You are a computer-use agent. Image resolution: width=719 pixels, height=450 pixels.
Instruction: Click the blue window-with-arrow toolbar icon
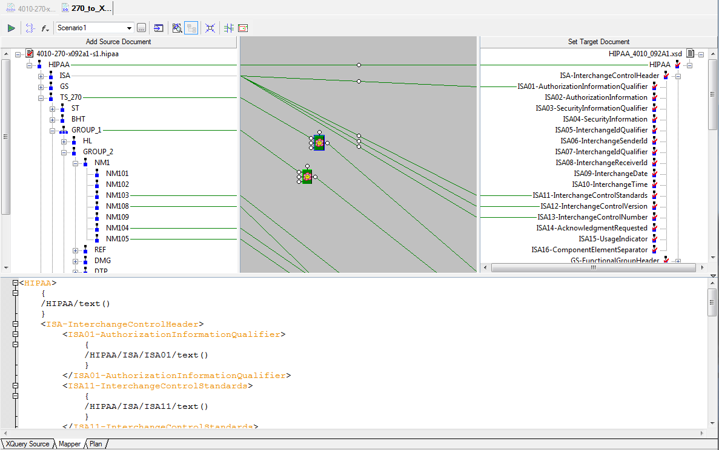(x=158, y=28)
